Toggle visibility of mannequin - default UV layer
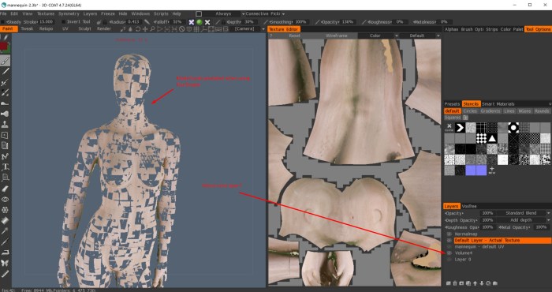Viewport: 552px width, 292px height. pyautogui.click(x=449, y=246)
